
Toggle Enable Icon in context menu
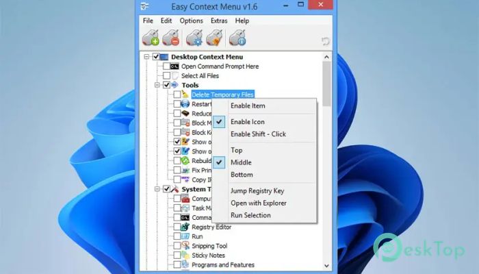264,122
